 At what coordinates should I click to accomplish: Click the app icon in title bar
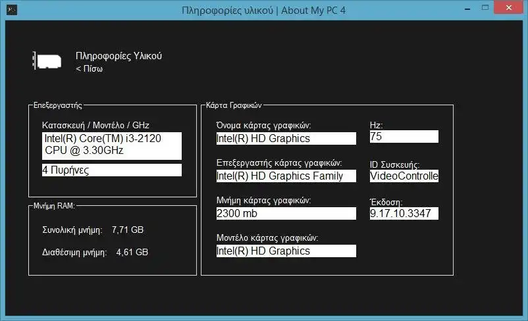click(x=11, y=10)
